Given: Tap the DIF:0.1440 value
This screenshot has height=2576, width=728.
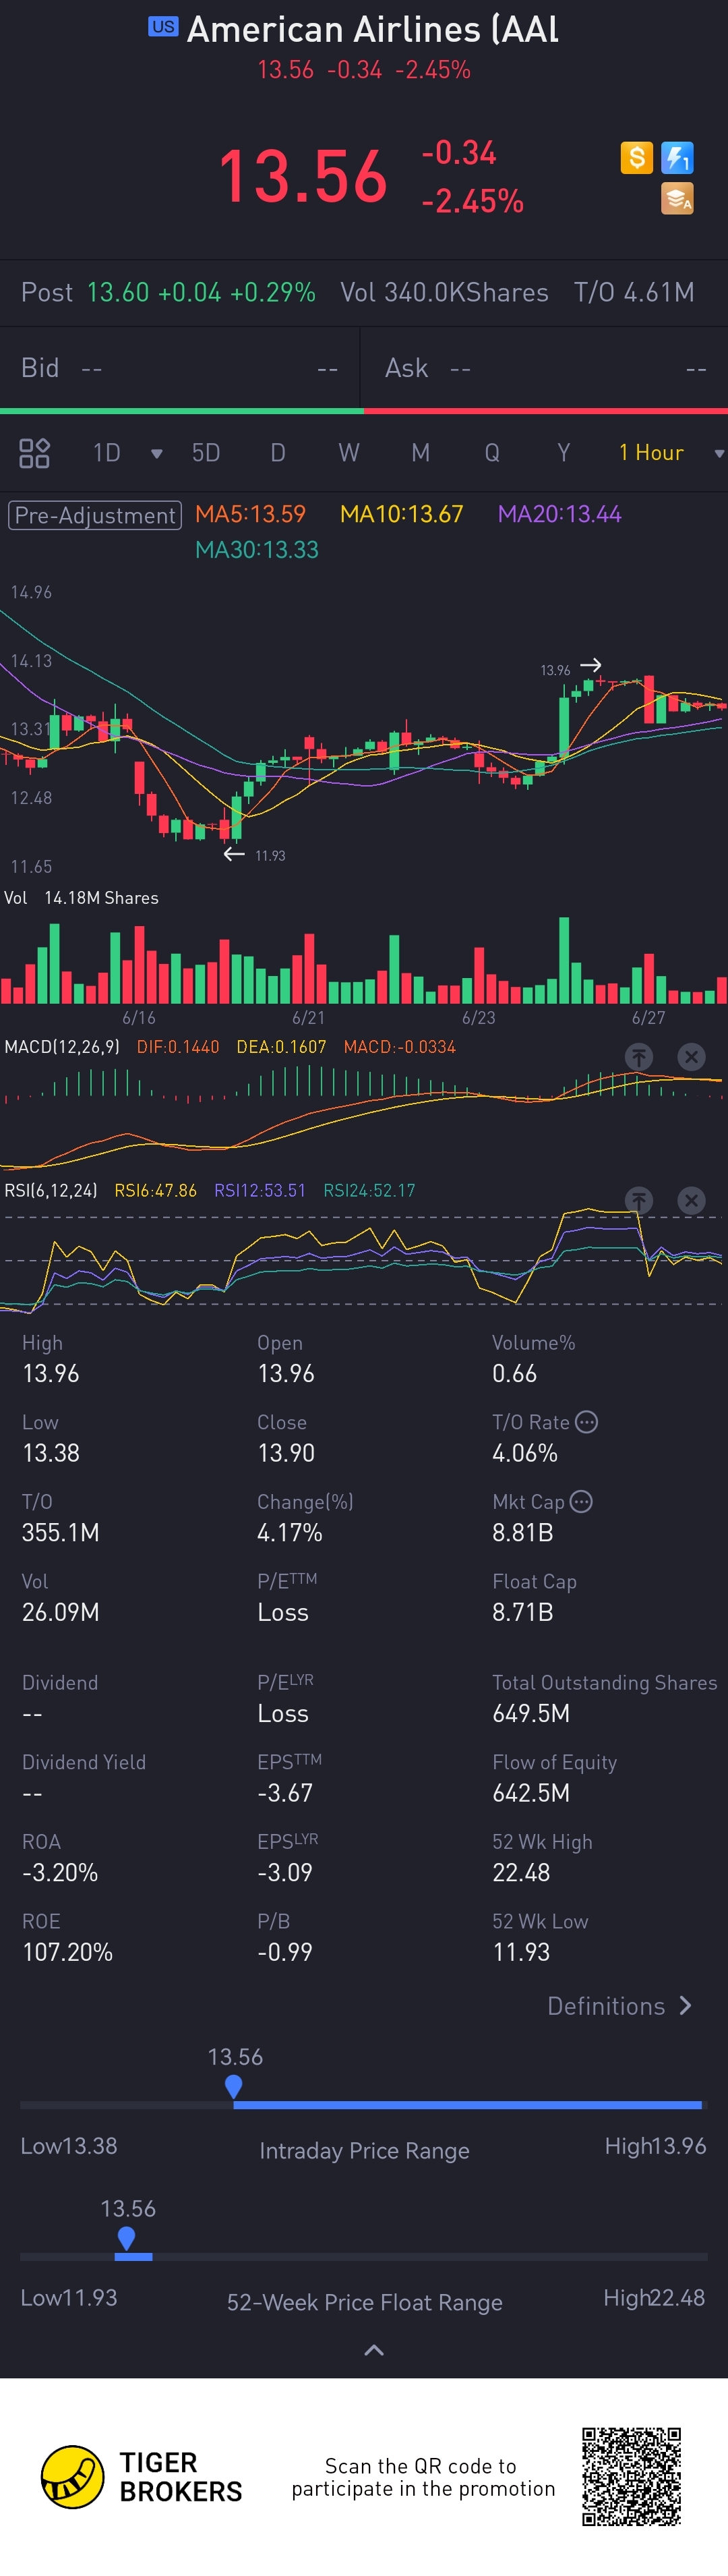Looking at the screenshot, I should [x=178, y=1046].
